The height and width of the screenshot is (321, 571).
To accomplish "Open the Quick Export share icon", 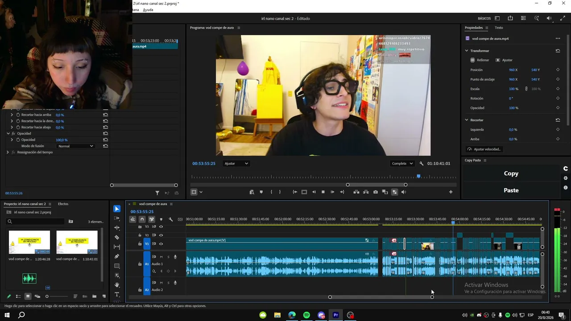I will click(x=510, y=18).
